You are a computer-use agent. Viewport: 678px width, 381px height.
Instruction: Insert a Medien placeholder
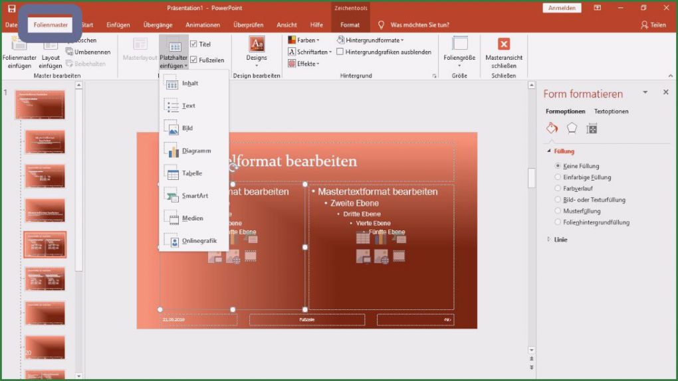click(193, 218)
